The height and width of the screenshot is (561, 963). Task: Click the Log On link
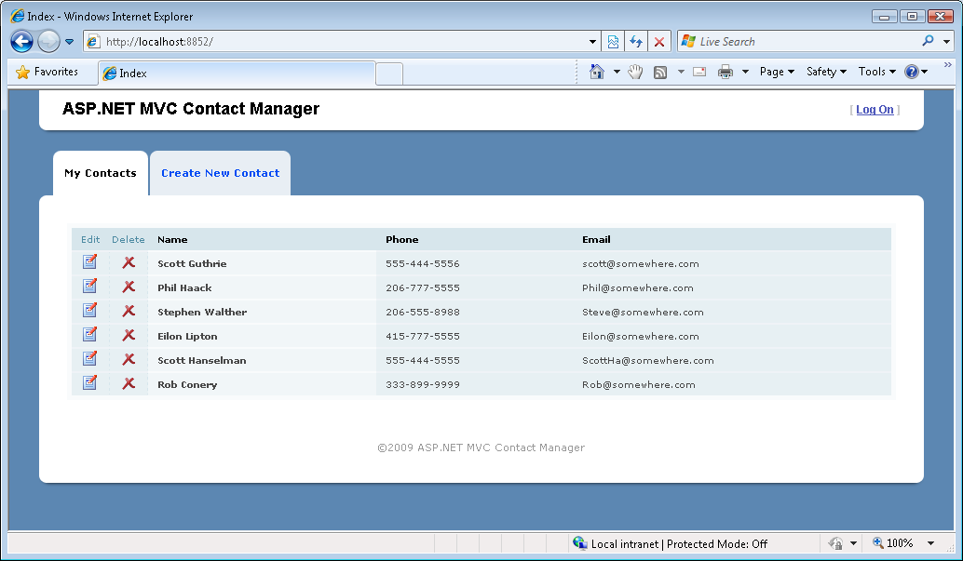[x=875, y=110]
